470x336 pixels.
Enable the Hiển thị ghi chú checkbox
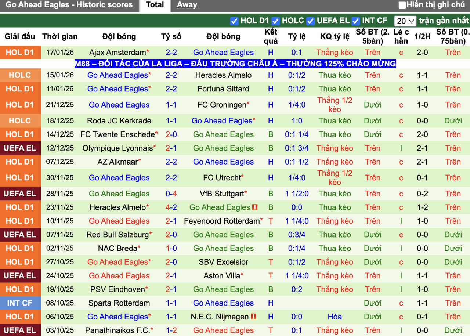coord(402,5)
